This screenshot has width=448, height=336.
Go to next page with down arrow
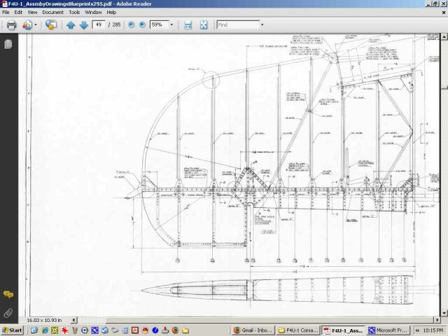(83, 24)
